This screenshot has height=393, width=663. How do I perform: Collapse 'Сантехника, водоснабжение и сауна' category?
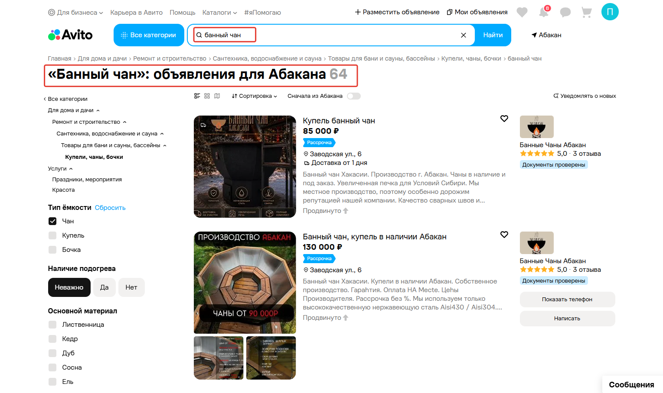pyautogui.click(x=162, y=134)
